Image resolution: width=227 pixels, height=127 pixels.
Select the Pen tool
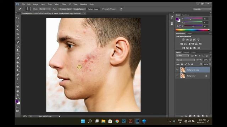tap(18, 75)
